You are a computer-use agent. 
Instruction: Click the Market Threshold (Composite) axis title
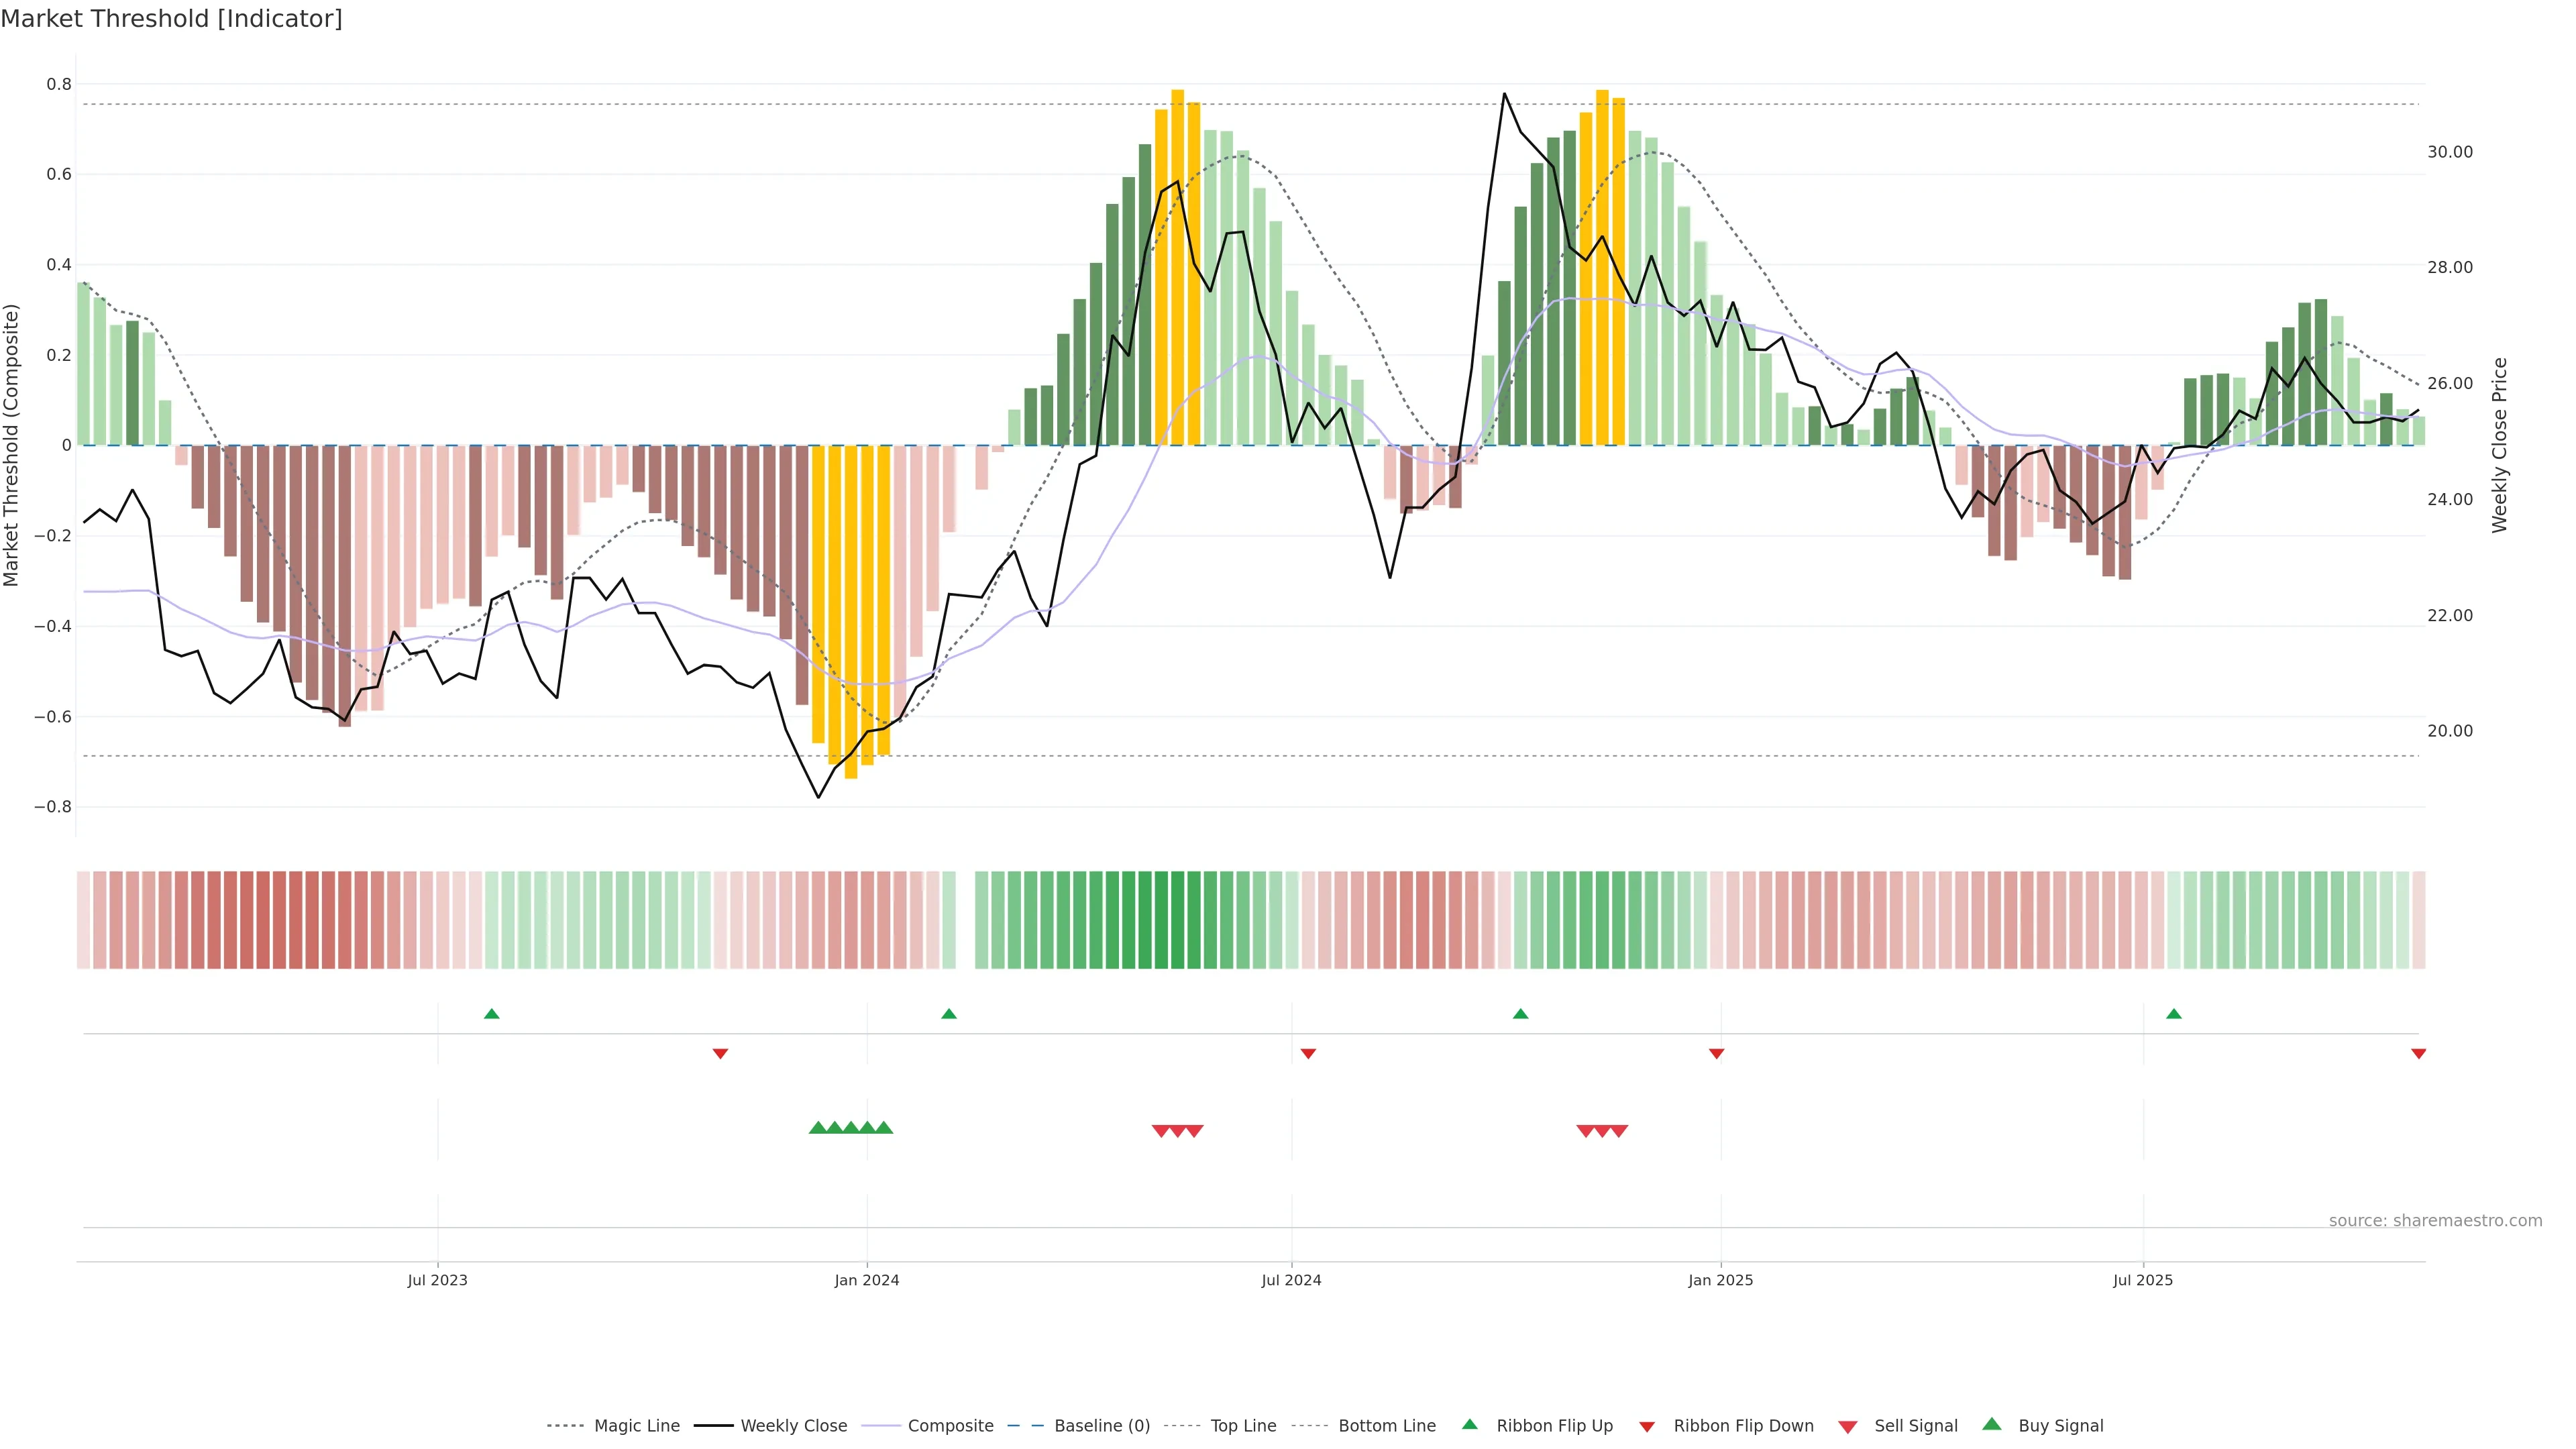click(x=11, y=445)
